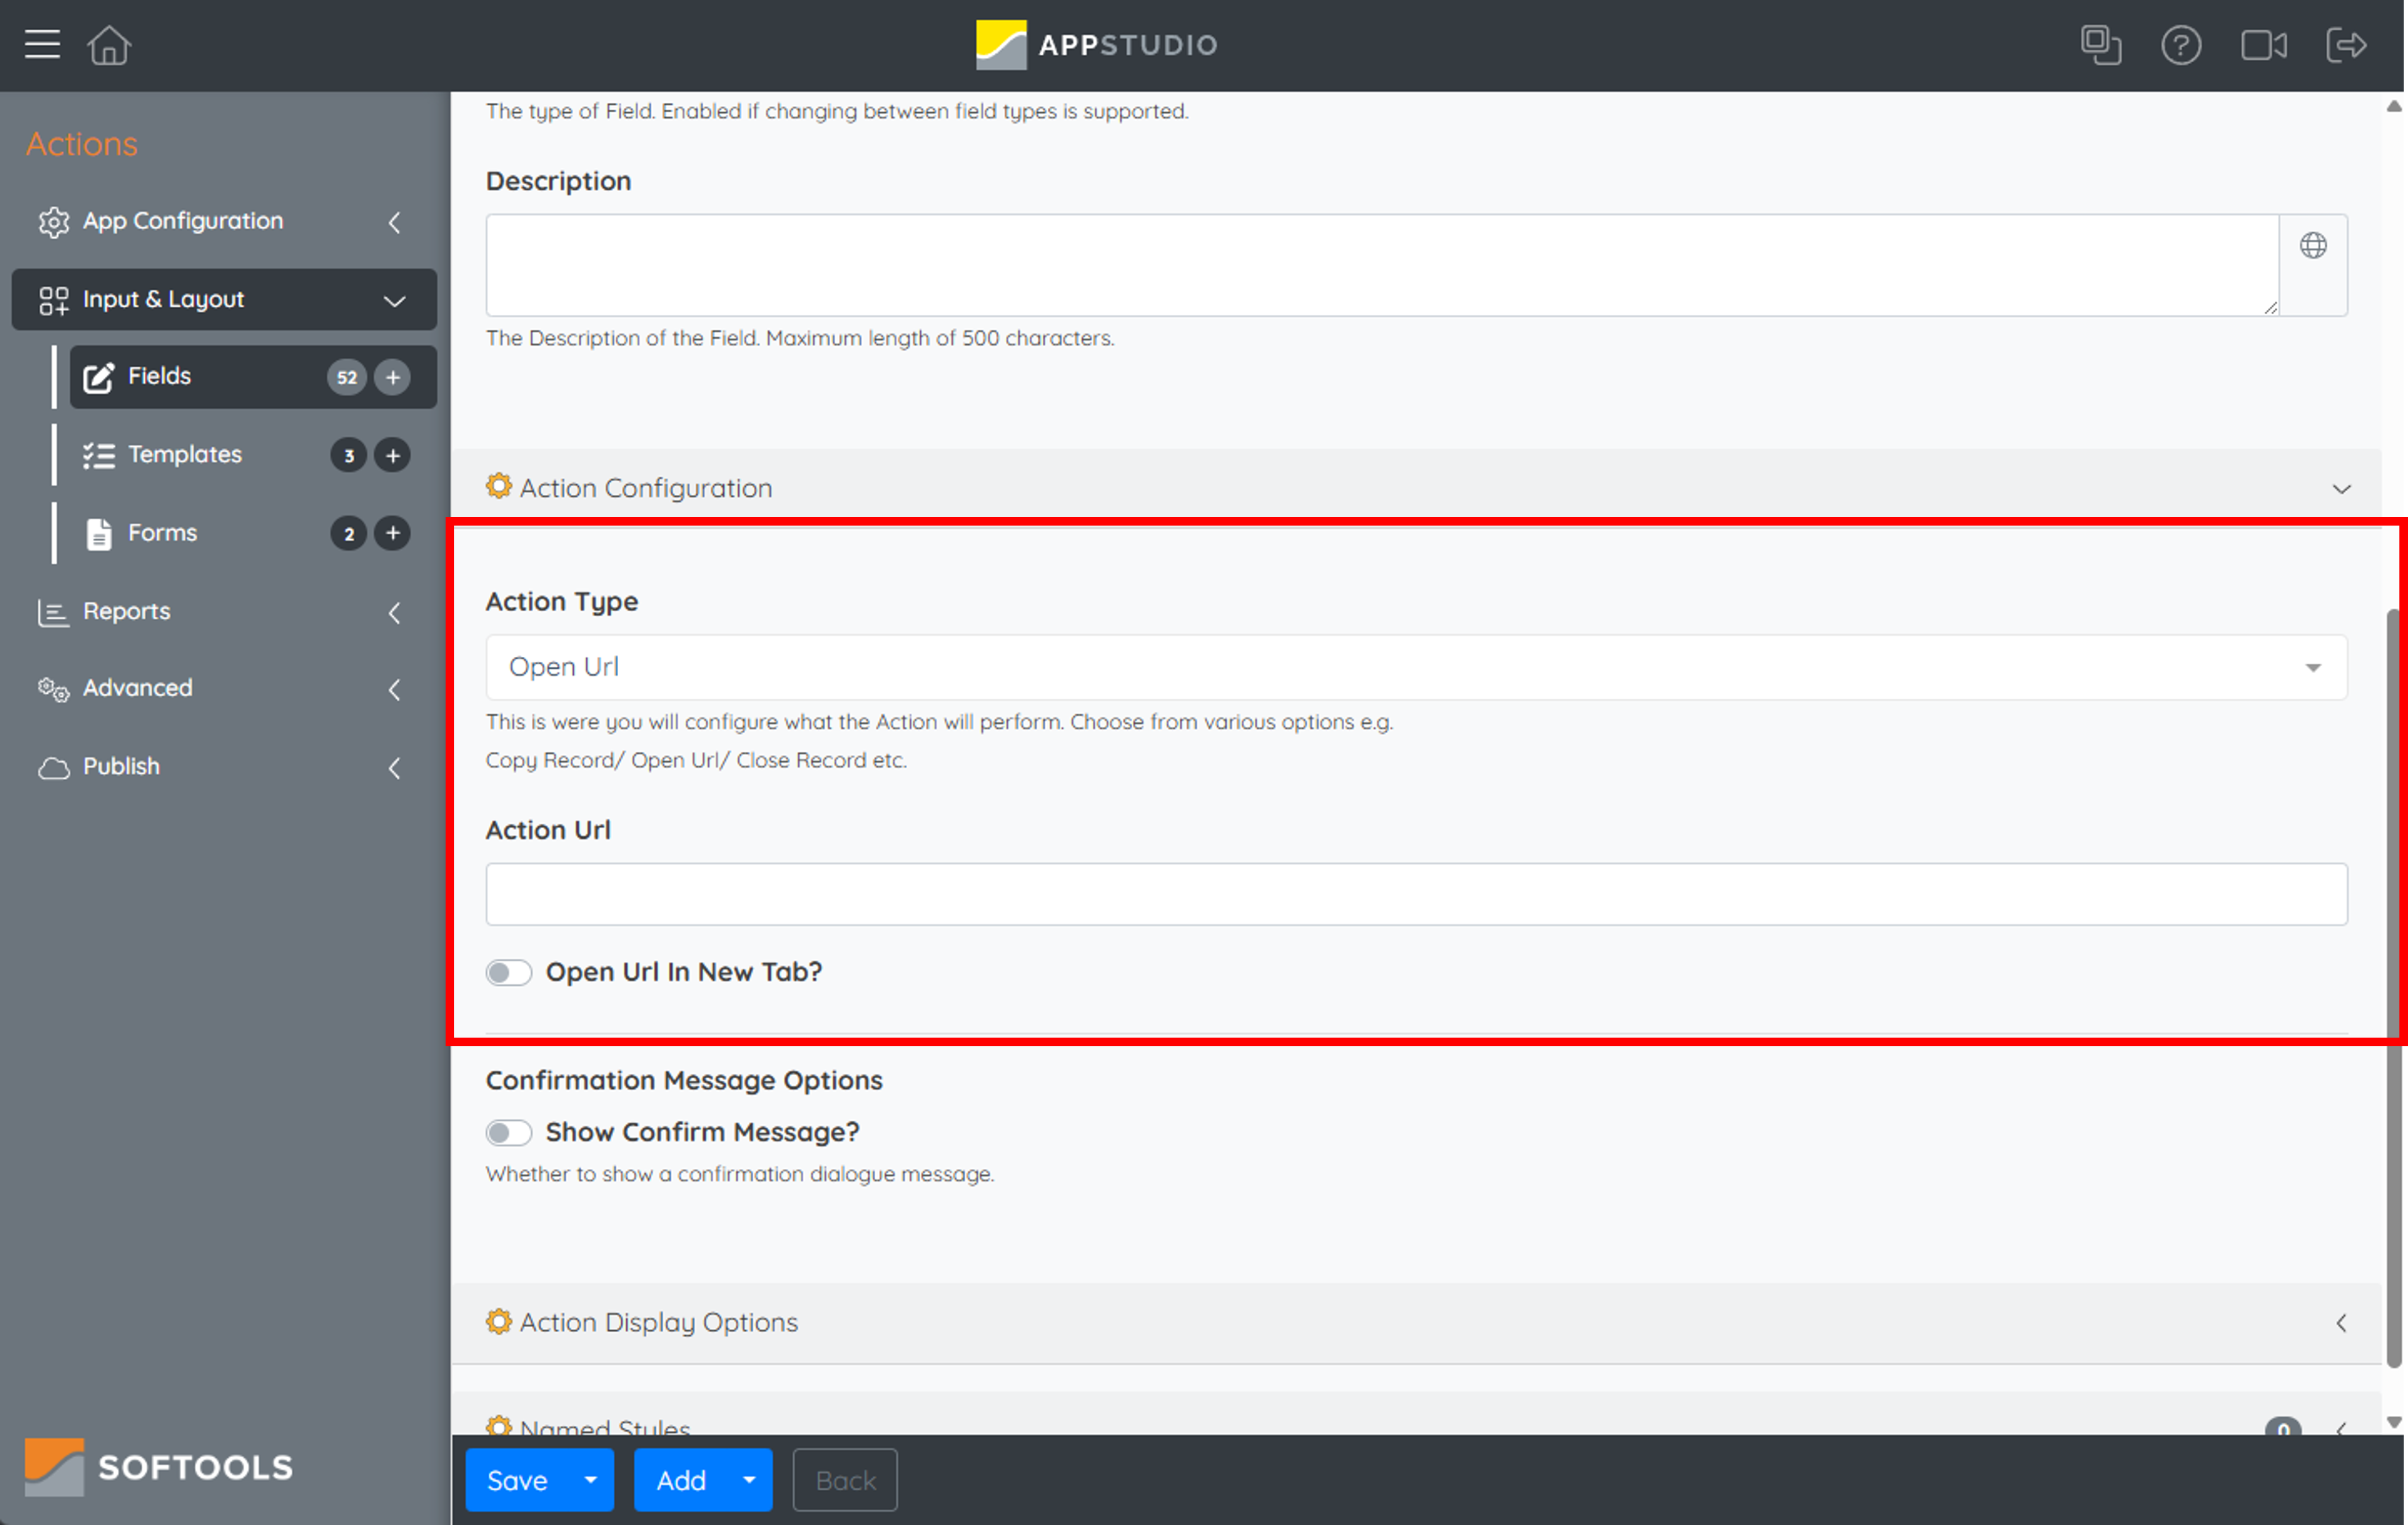
Task: Open the help question mark icon
Action: click(2181, 45)
